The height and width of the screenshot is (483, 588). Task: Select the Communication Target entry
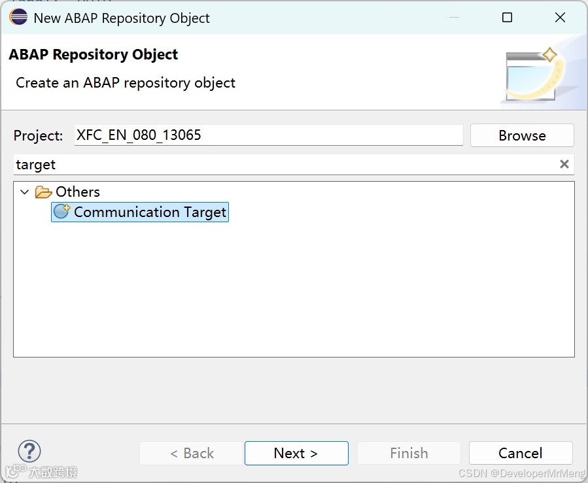point(150,212)
